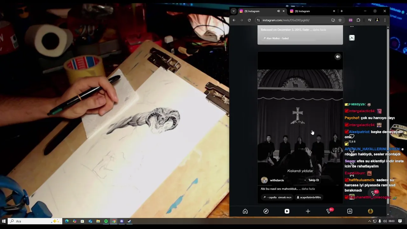
Task: Open the 'capella simsek mcn' audio chip
Action: [x=277, y=197]
